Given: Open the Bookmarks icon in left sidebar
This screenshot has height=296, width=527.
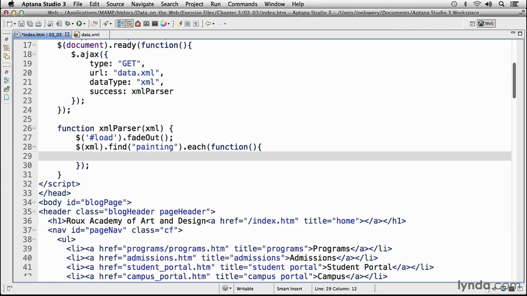Looking at the screenshot, I should click(x=7, y=98).
